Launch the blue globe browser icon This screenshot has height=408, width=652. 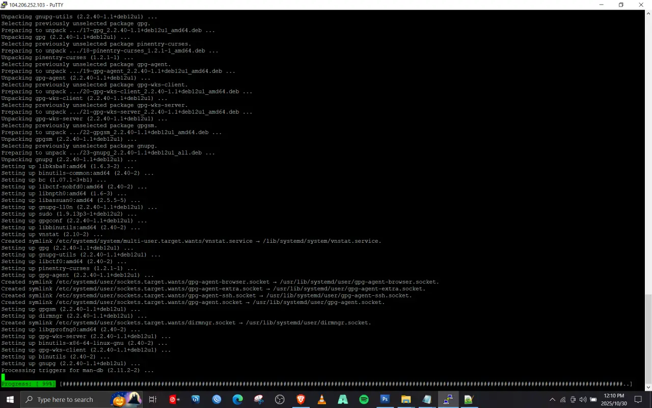pyautogui.click(x=216, y=399)
